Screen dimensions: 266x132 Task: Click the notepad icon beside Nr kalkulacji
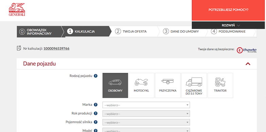click(x=19, y=48)
